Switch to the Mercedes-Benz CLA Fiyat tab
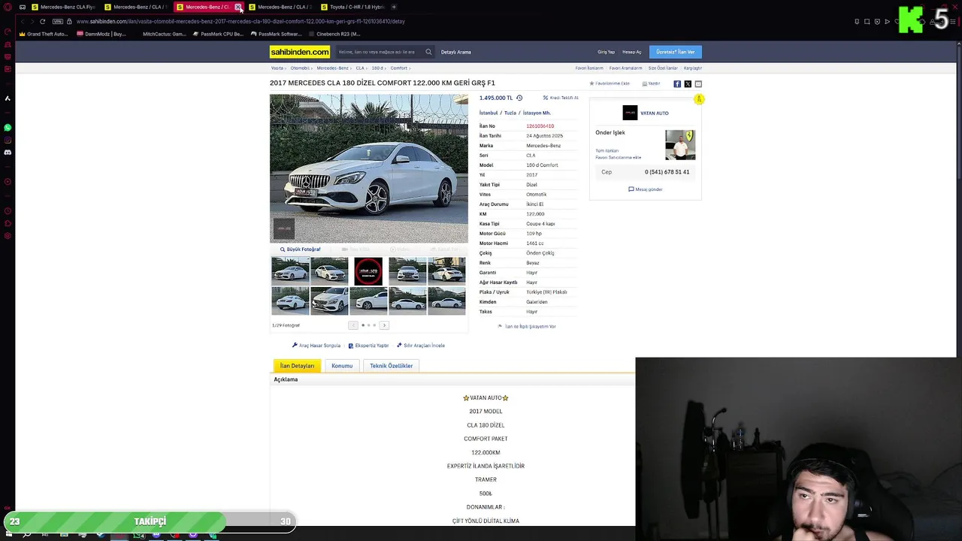The image size is (962, 541). [x=63, y=7]
